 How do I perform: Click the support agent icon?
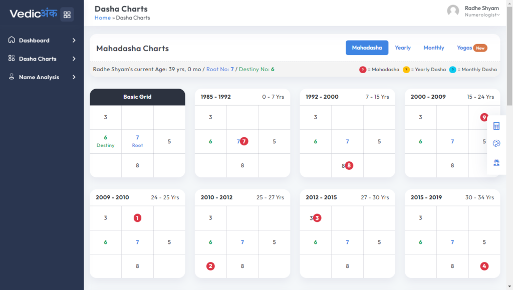coord(496,162)
